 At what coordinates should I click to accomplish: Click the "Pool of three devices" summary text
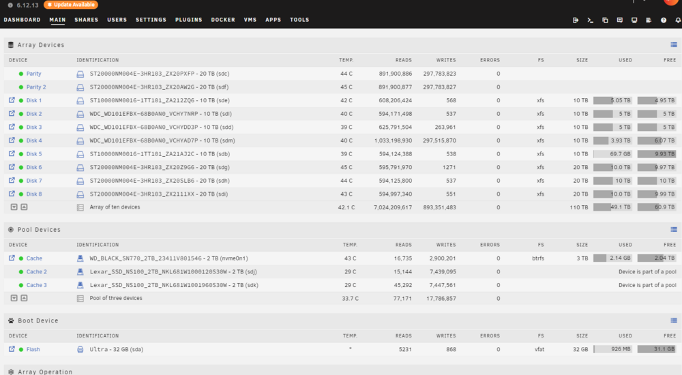(x=116, y=298)
